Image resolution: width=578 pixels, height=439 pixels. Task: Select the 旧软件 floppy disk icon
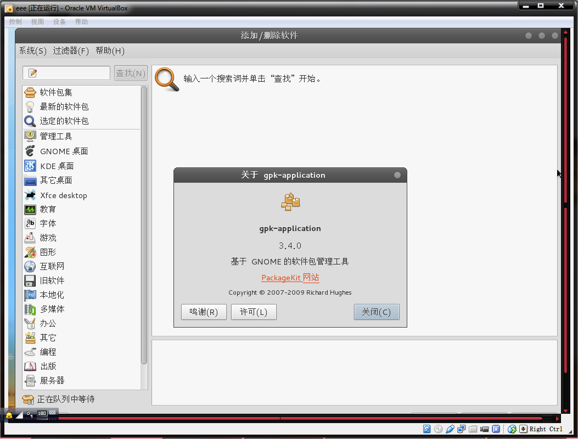[30, 280]
